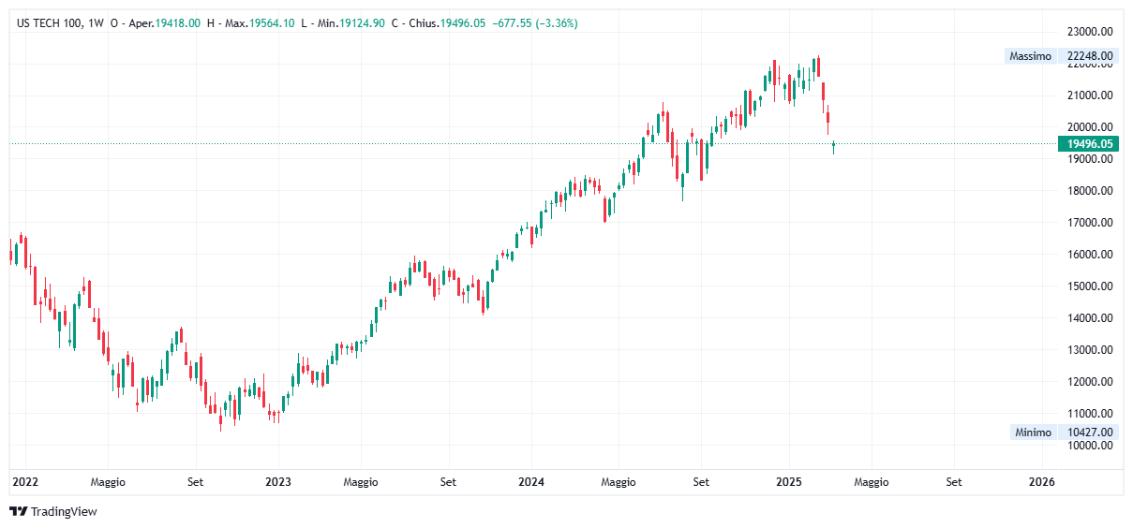Click the change value −677.55 (−3.36%)
This screenshot has height=528, width=1133.
(x=535, y=23)
